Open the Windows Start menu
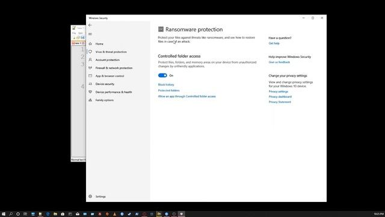The width and height of the screenshot is (385, 217). click(x=4, y=214)
